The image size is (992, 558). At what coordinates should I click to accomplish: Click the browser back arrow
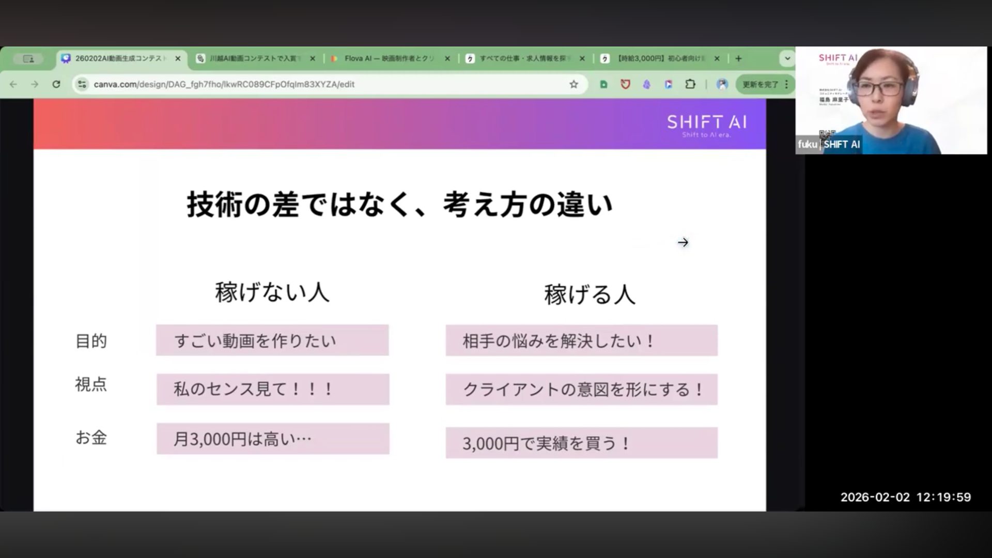pos(13,84)
